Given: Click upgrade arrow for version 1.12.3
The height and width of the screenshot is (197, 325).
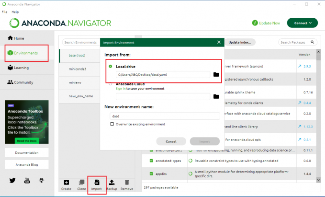Looking at the screenshot, I should [x=300, y=127].
